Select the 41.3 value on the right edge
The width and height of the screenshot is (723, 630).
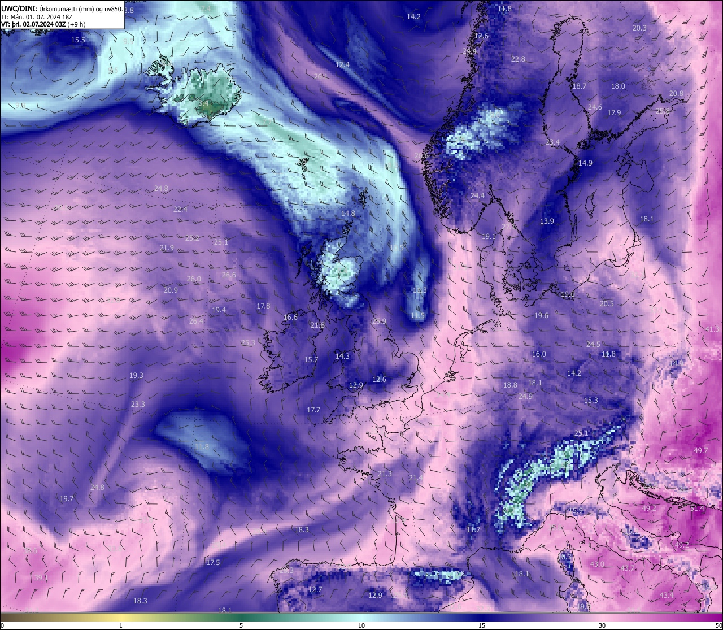[x=712, y=329]
